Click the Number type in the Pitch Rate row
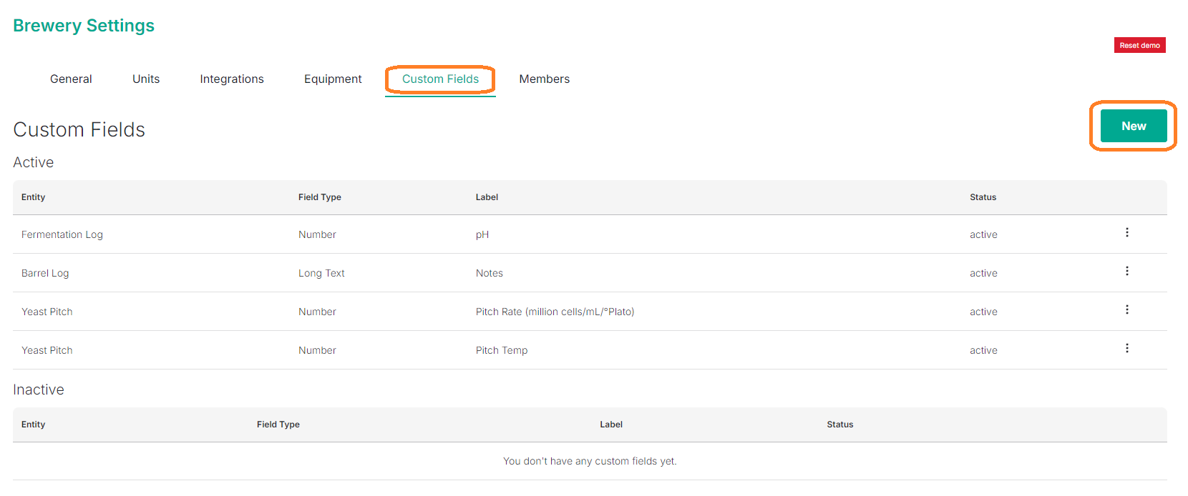 [x=317, y=312]
